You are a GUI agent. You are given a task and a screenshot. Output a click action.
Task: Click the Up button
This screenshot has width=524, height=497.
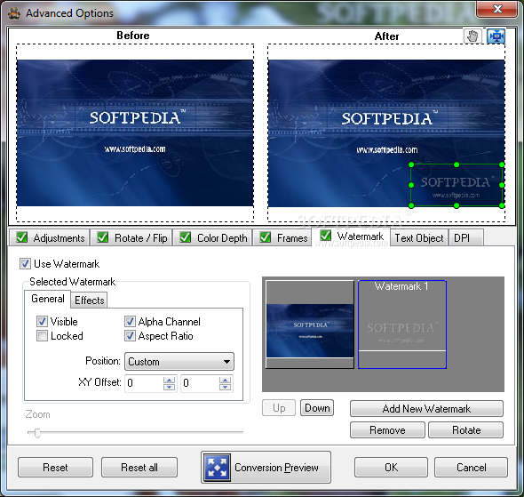point(279,408)
